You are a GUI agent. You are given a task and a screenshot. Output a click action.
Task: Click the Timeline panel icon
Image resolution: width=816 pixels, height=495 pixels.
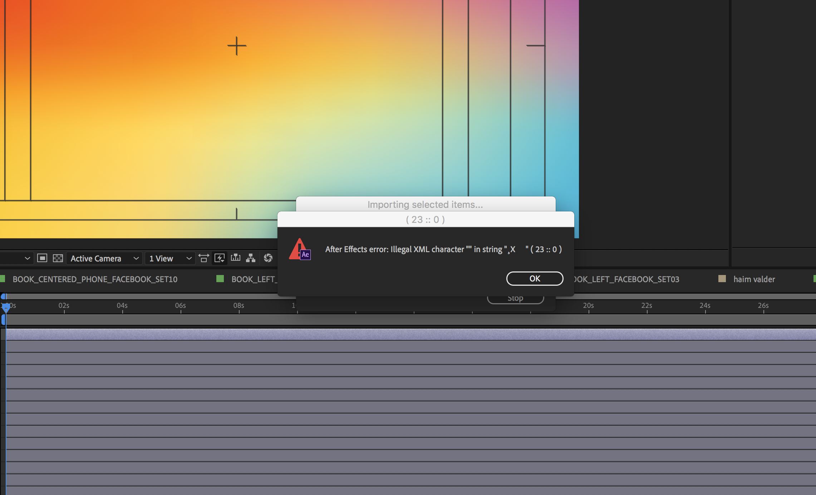235,258
